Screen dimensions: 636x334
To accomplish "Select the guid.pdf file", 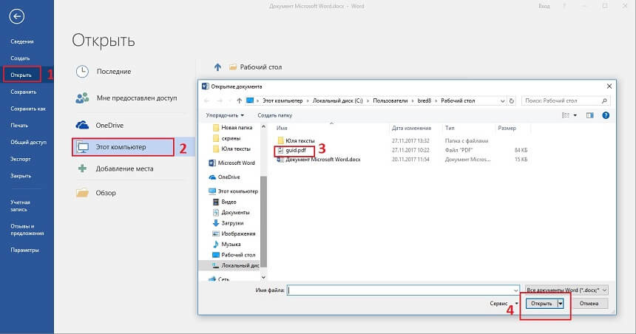I will 295,150.
